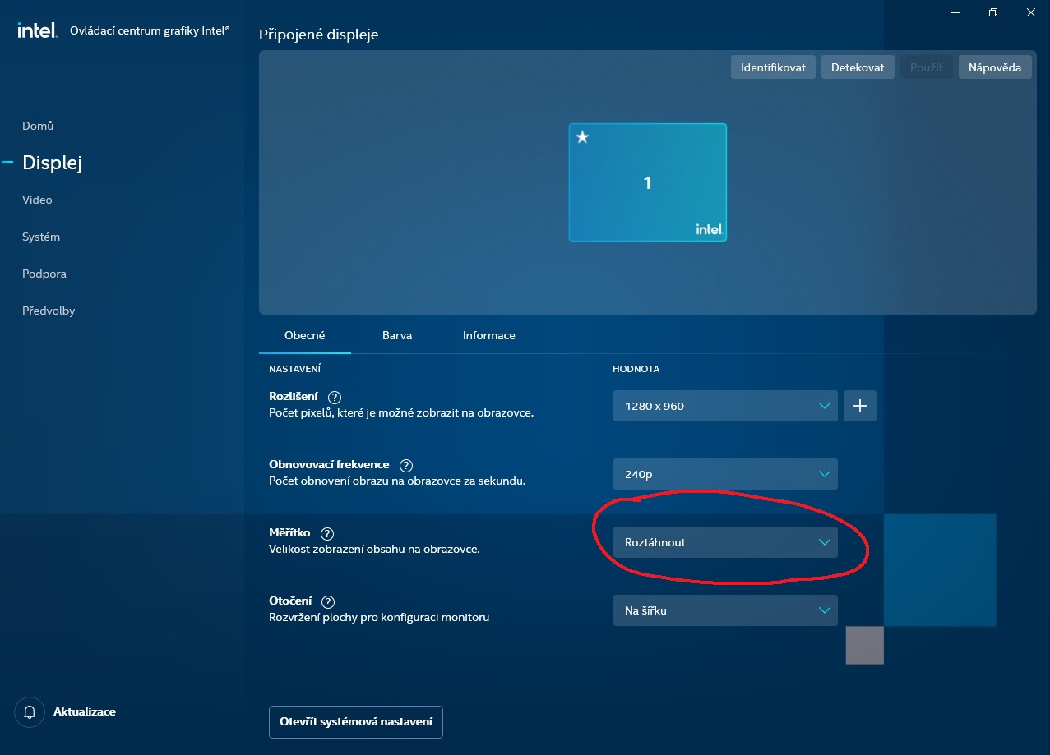
Task: Close the Intel Graphics window
Action: click(x=1031, y=12)
